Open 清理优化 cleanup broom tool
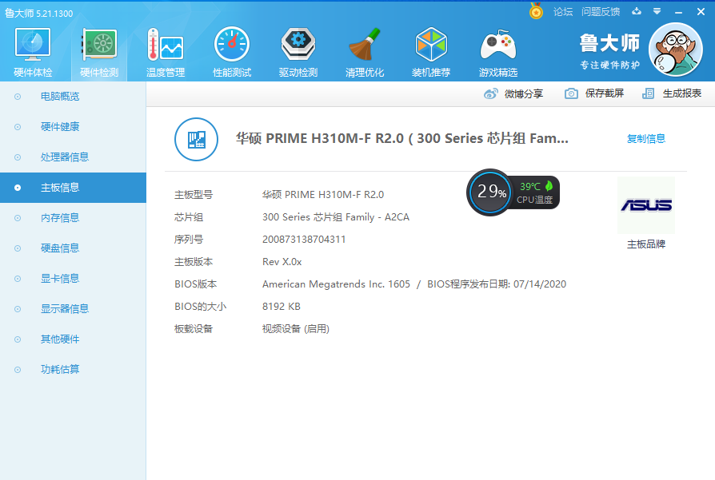The height and width of the screenshot is (480, 715). [x=365, y=53]
